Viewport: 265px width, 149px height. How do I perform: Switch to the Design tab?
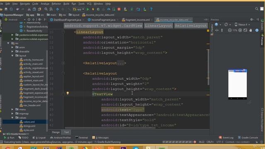(56, 132)
